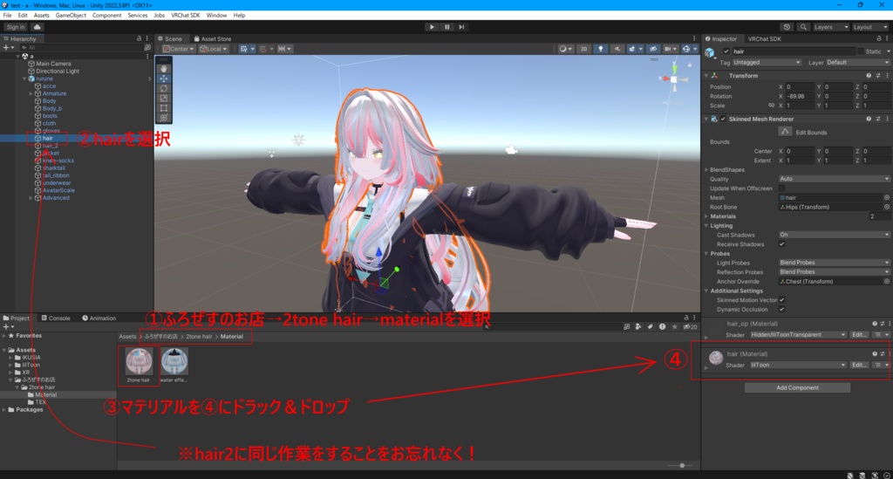Select the TEX folder in Project
The image size is (893, 479).
[x=40, y=402]
